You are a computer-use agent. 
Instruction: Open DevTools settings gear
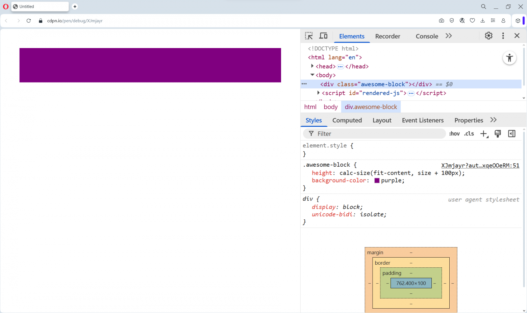488,35
